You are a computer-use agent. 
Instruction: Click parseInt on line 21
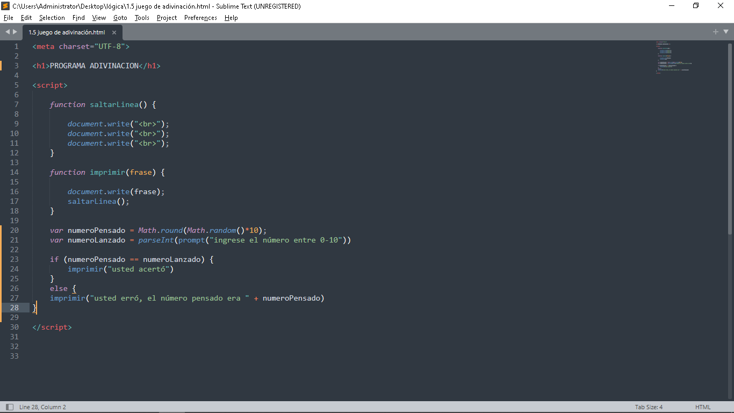(x=156, y=240)
